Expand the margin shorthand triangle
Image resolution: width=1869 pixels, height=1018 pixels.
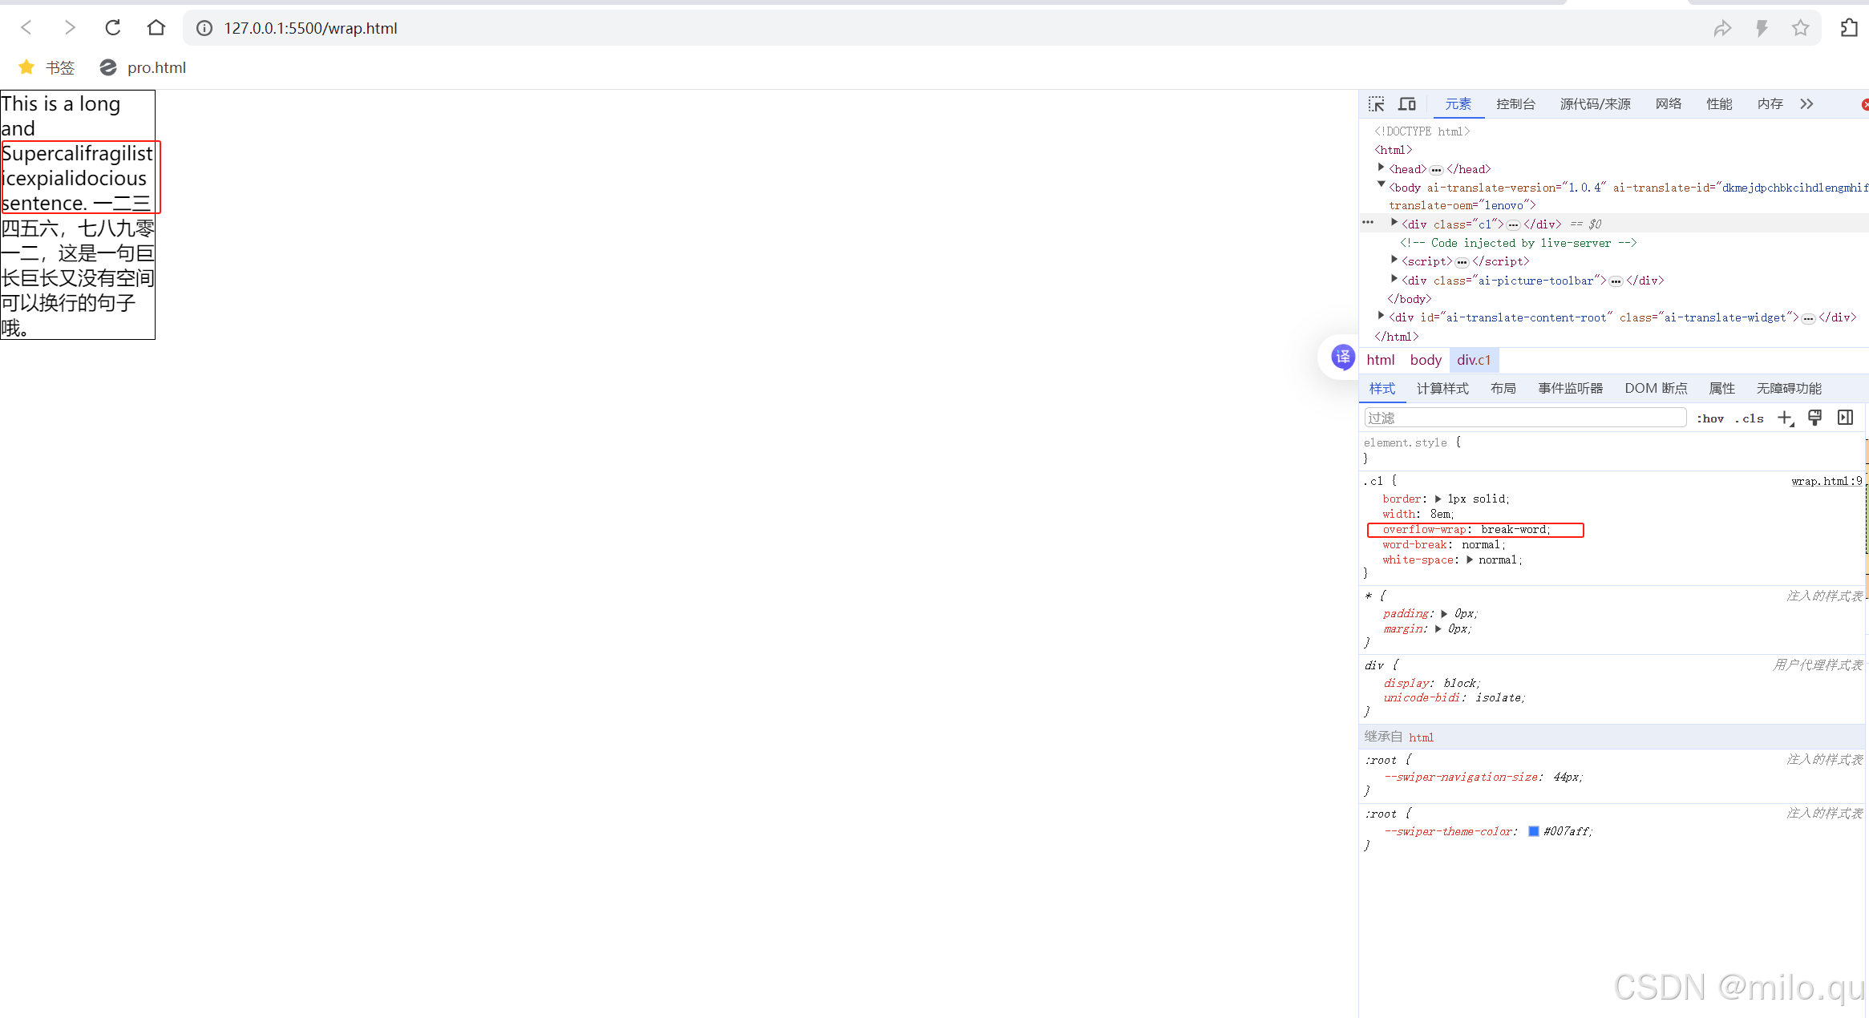[1438, 628]
